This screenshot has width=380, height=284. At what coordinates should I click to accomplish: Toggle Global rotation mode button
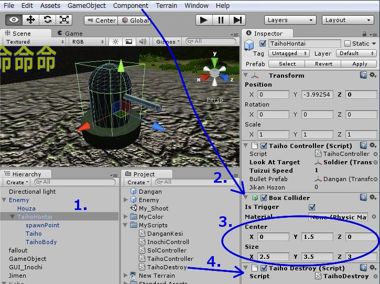tap(135, 20)
